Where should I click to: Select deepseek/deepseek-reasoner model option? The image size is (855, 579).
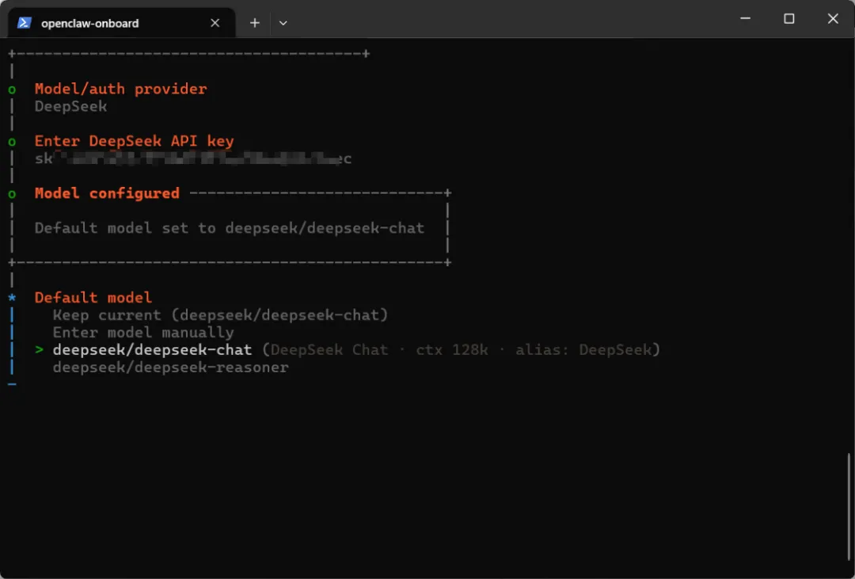171,368
